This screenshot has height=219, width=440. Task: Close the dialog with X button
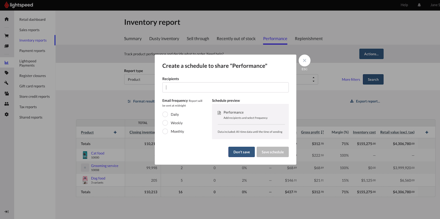tap(304, 60)
